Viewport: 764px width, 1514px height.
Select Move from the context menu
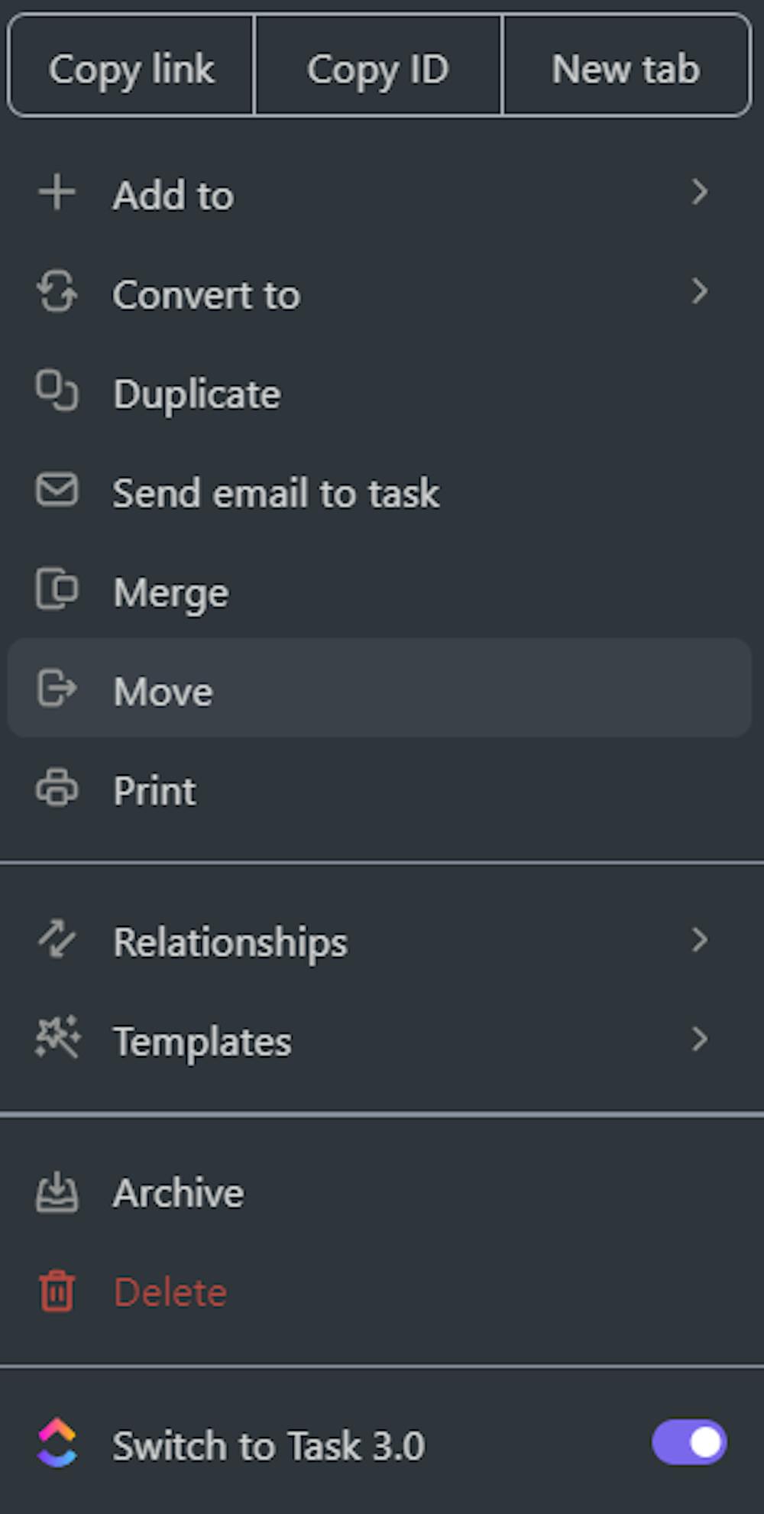pos(163,691)
